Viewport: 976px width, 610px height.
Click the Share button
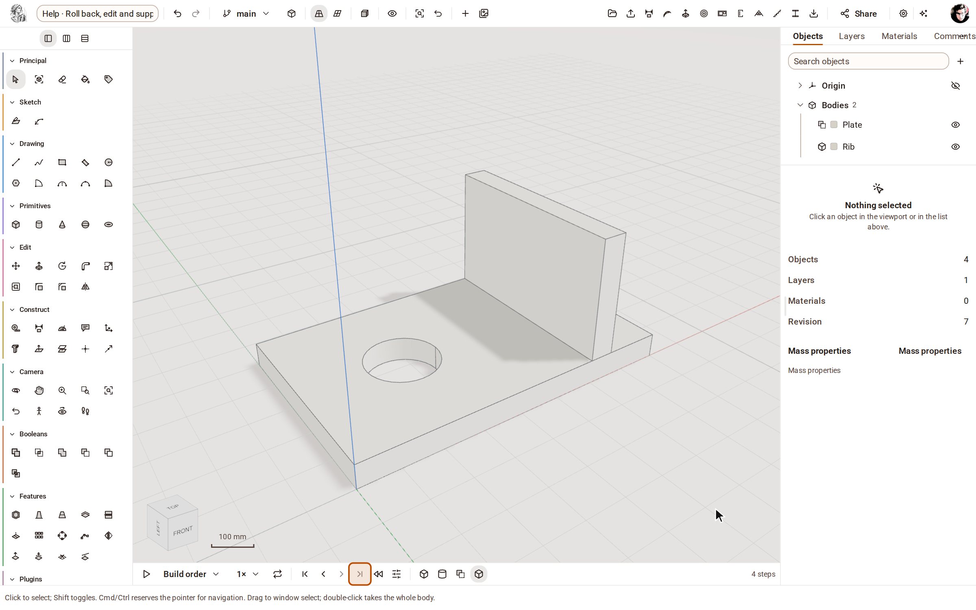(x=858, y=13)
